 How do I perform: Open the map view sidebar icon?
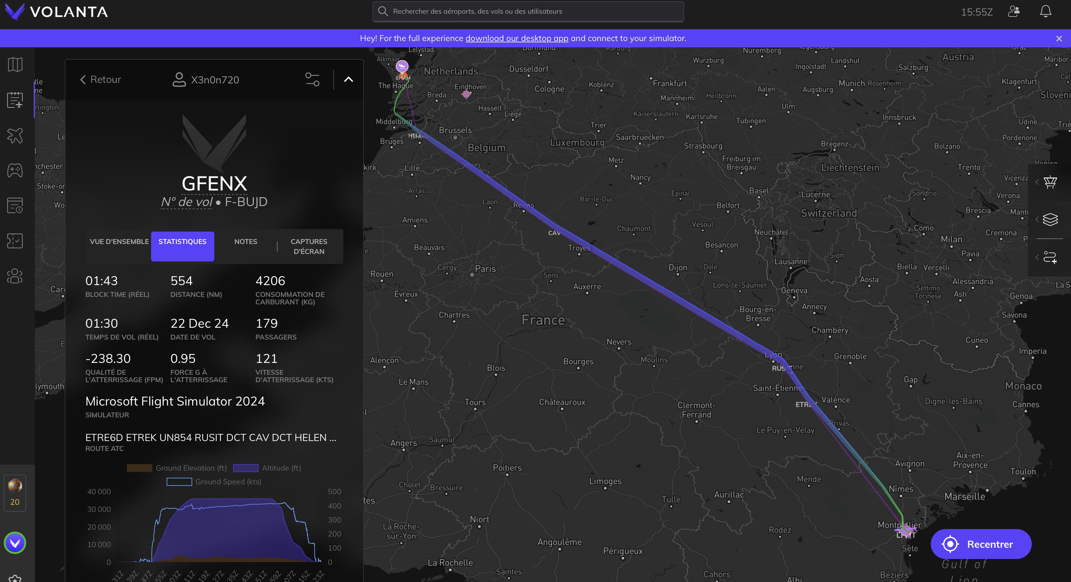tap(15, 65)
